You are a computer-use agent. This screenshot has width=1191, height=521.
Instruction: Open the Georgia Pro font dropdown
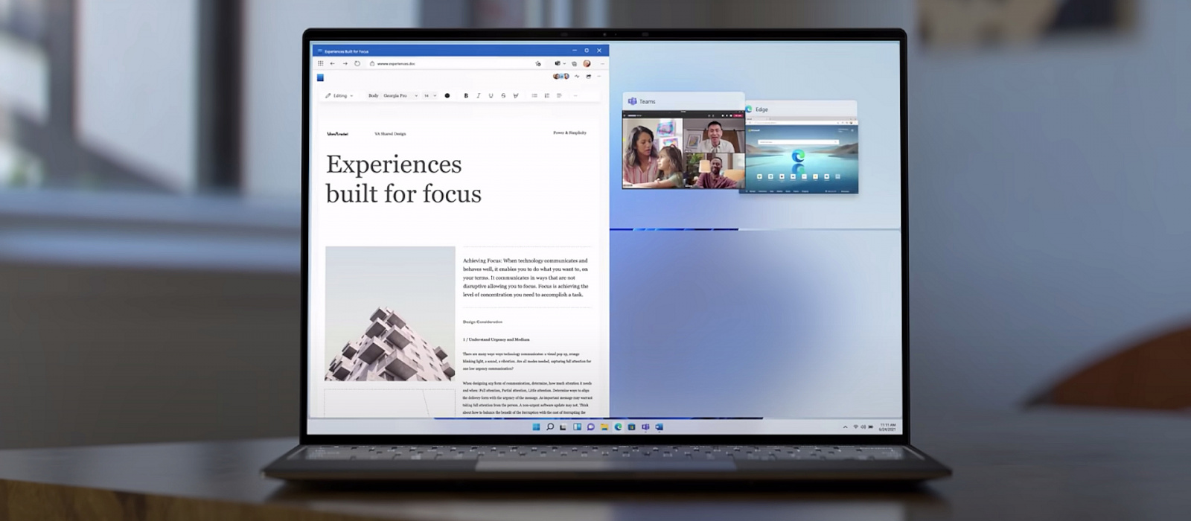coord(400,96)
